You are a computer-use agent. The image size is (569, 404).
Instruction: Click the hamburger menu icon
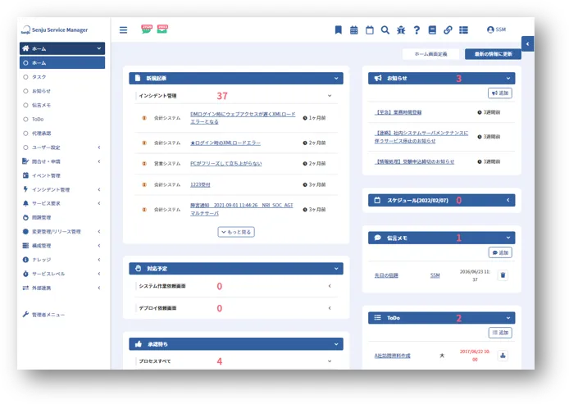coord(124,30)
